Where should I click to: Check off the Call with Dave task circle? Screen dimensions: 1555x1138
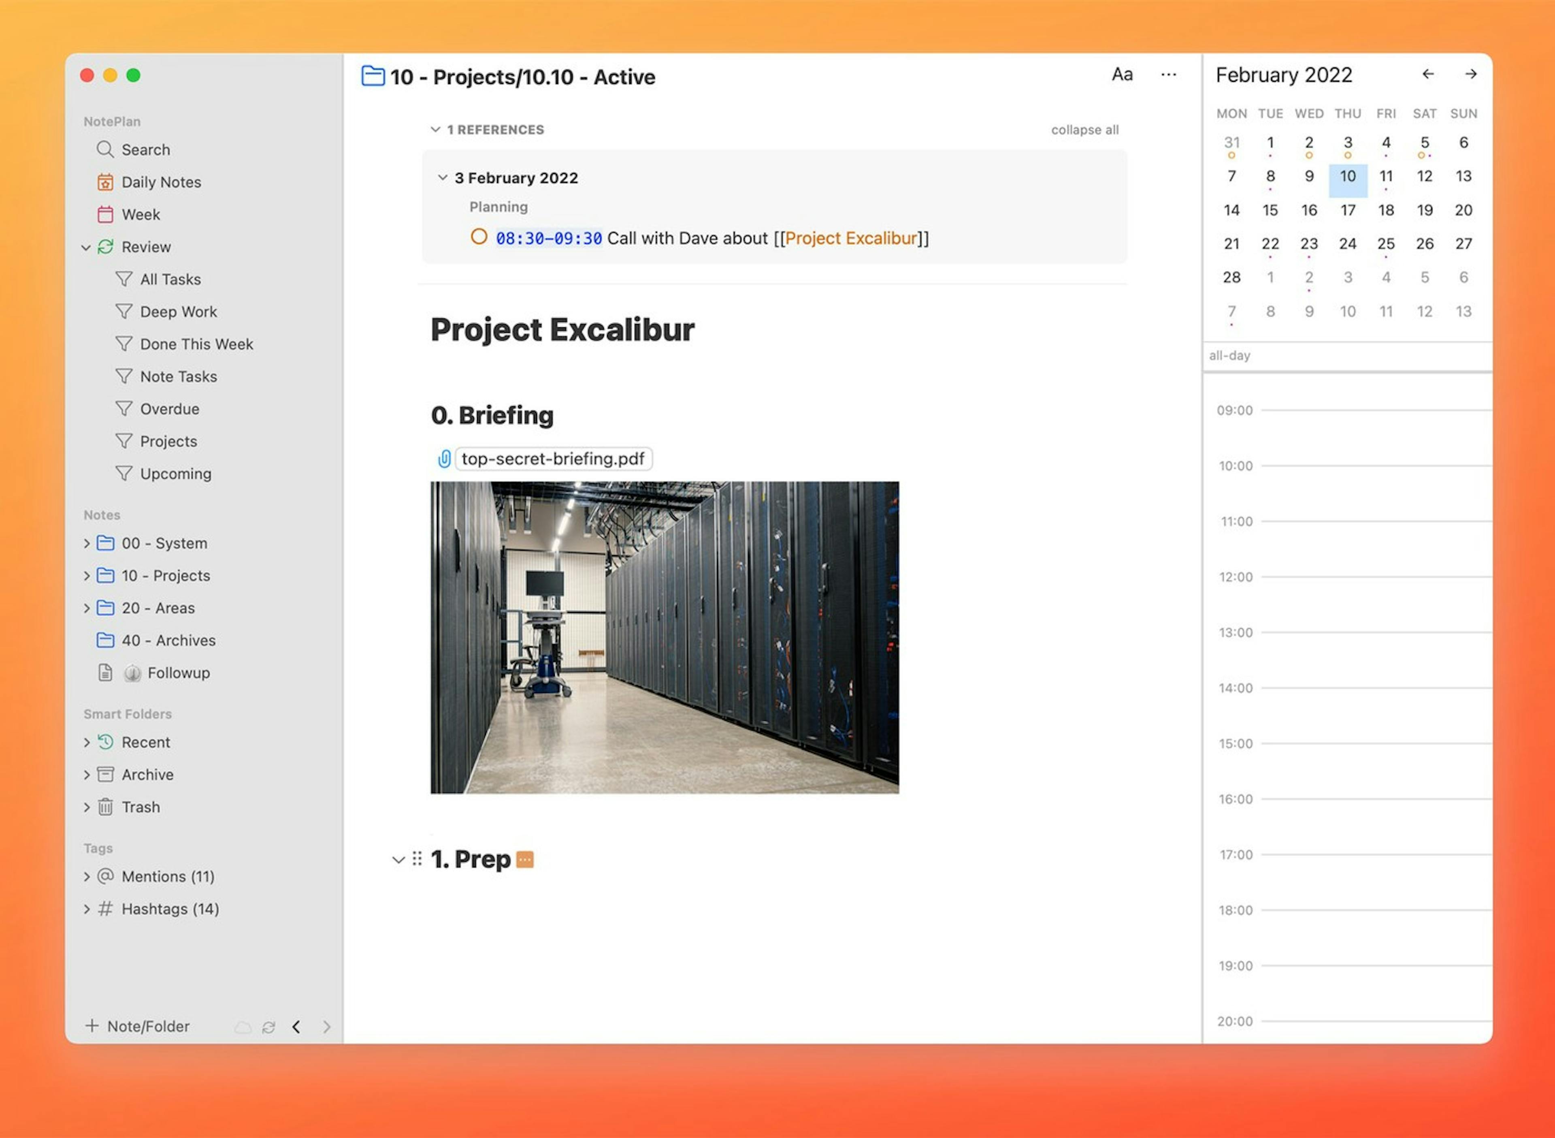(x=478, y=237)
